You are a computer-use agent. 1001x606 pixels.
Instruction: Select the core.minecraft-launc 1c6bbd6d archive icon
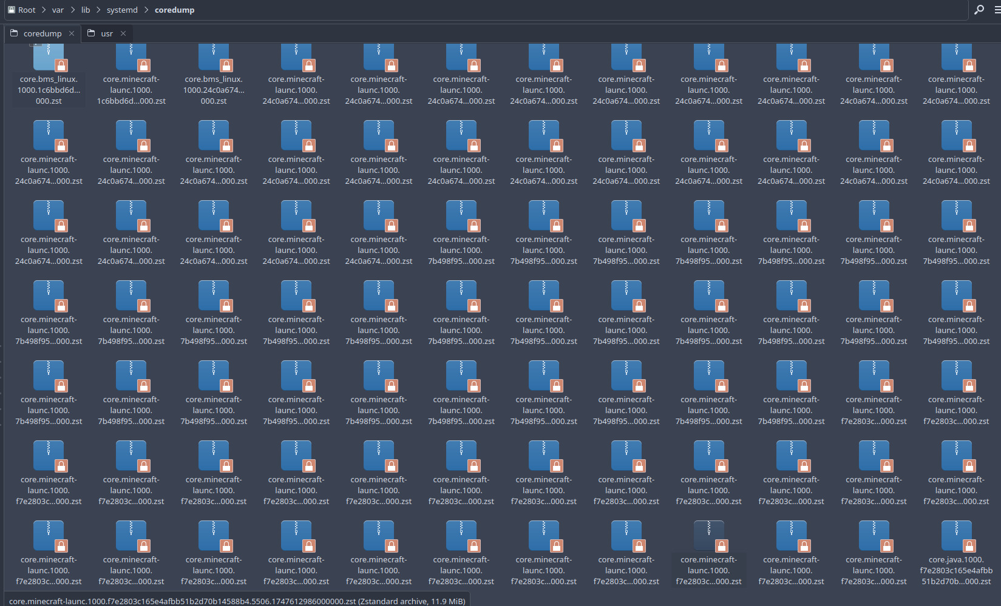(131, 58)
